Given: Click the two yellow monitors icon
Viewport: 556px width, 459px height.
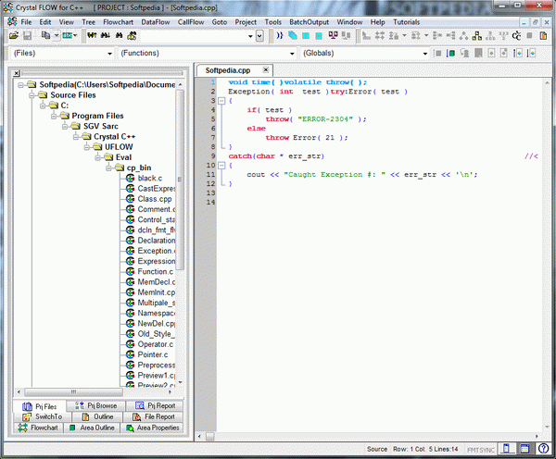Looking at the screenshot, I should pos(333,35).
